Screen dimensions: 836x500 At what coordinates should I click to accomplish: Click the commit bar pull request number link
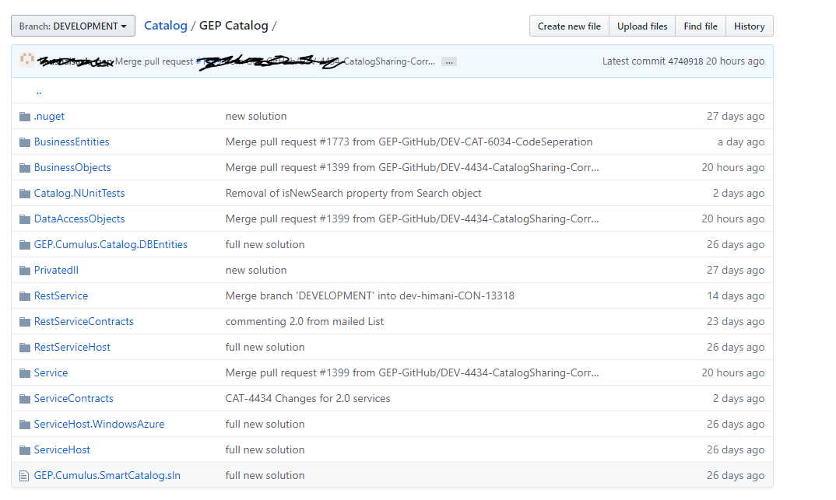point(209,61)
